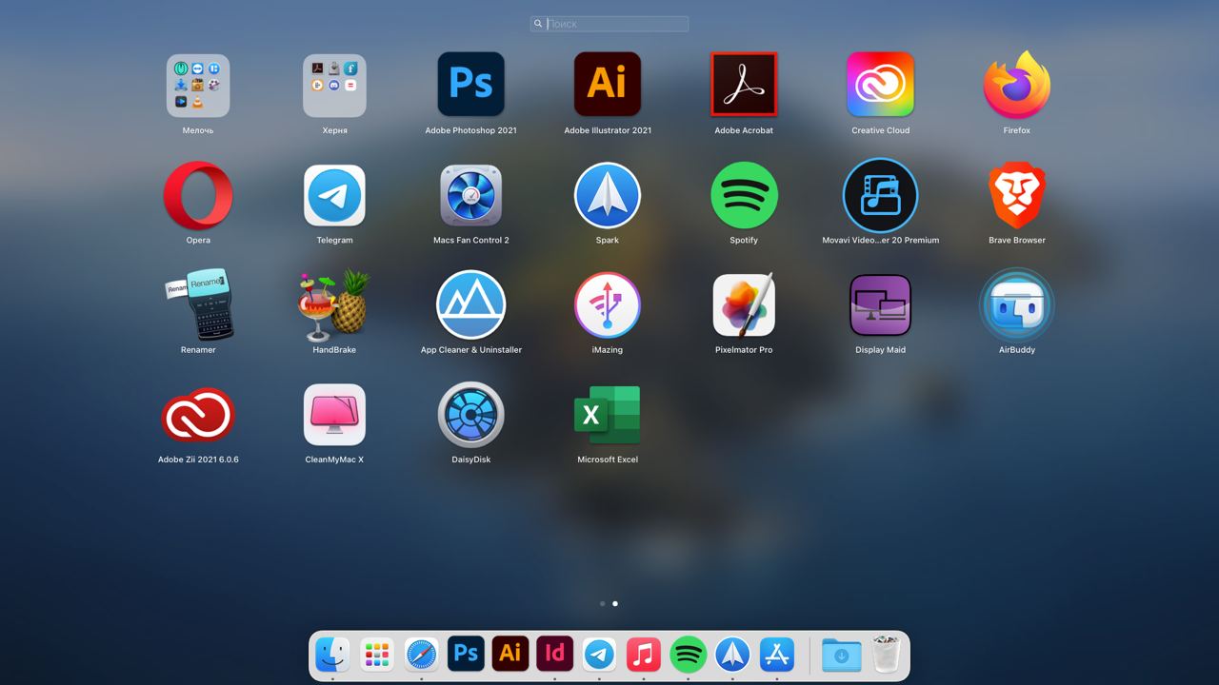
Task: Open DaisyDisk app
Action: click(470, 414)
